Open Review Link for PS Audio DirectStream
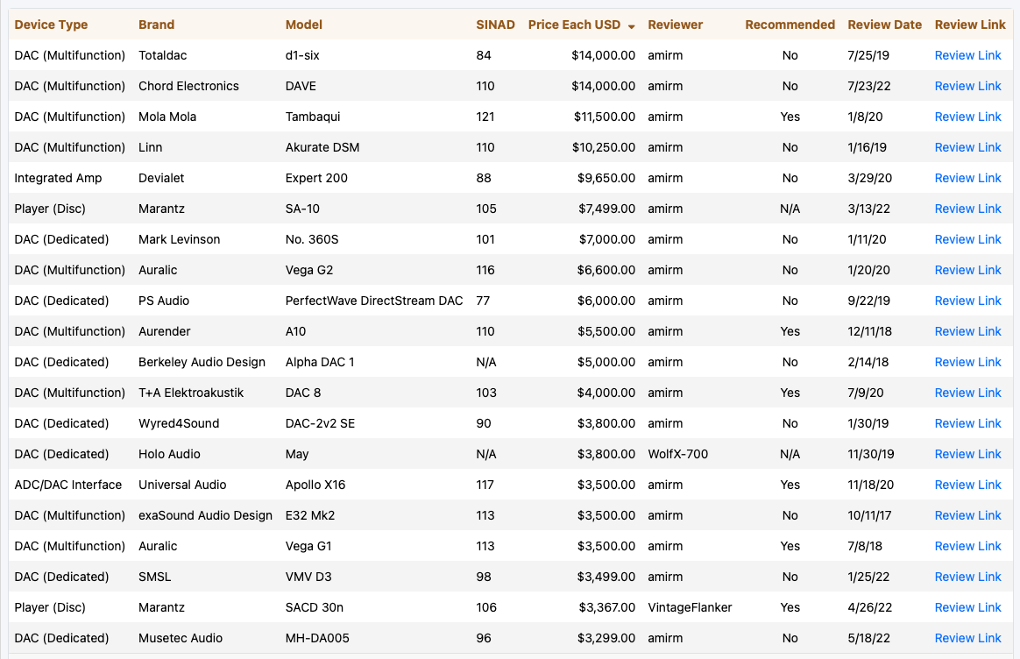Viewport: 1020px width, 659px height. click(x=967, y=301)
